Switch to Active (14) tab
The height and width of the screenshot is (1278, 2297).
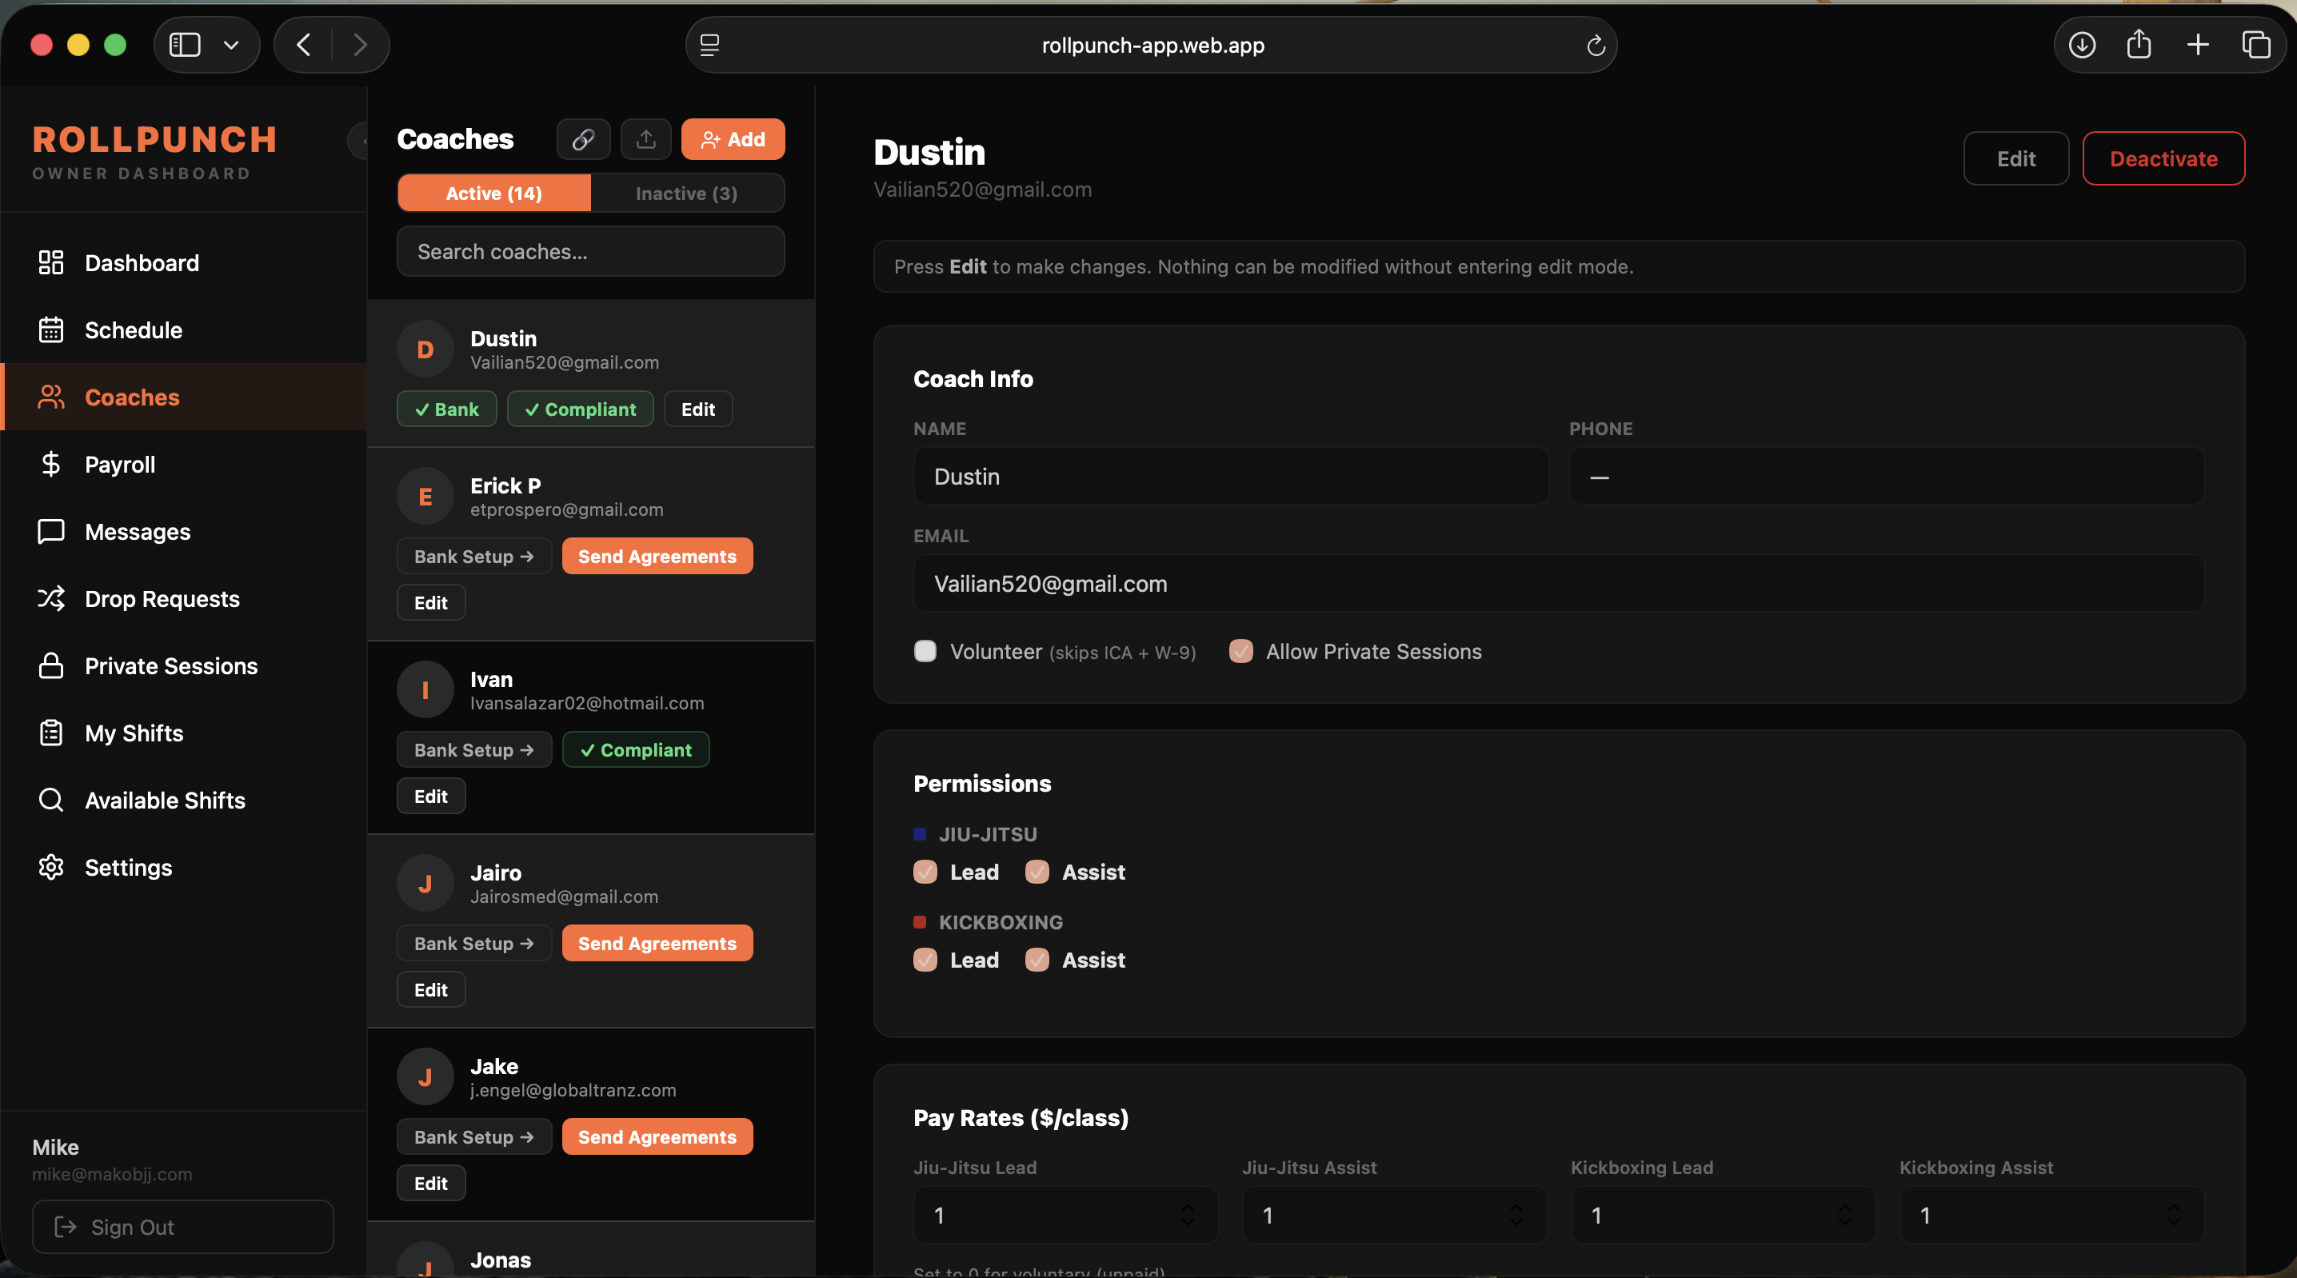[x=494, y=194]
